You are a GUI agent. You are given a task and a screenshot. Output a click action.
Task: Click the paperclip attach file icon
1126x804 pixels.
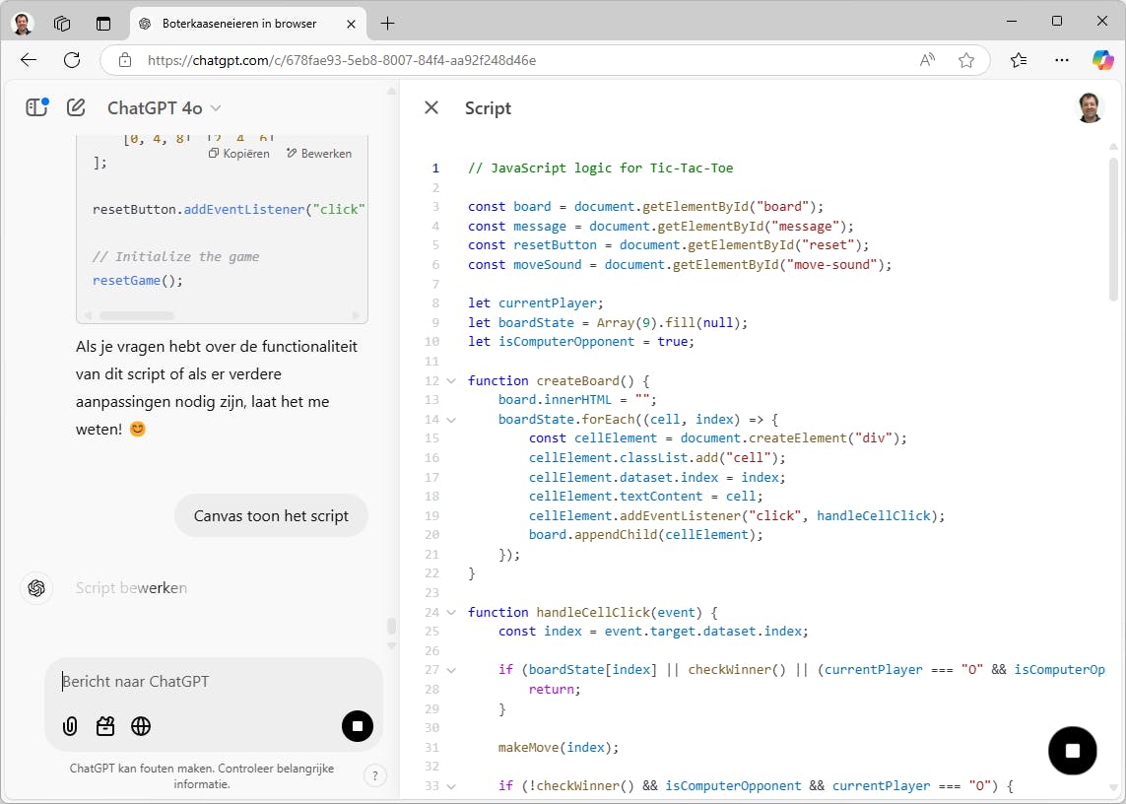[70, 726]
